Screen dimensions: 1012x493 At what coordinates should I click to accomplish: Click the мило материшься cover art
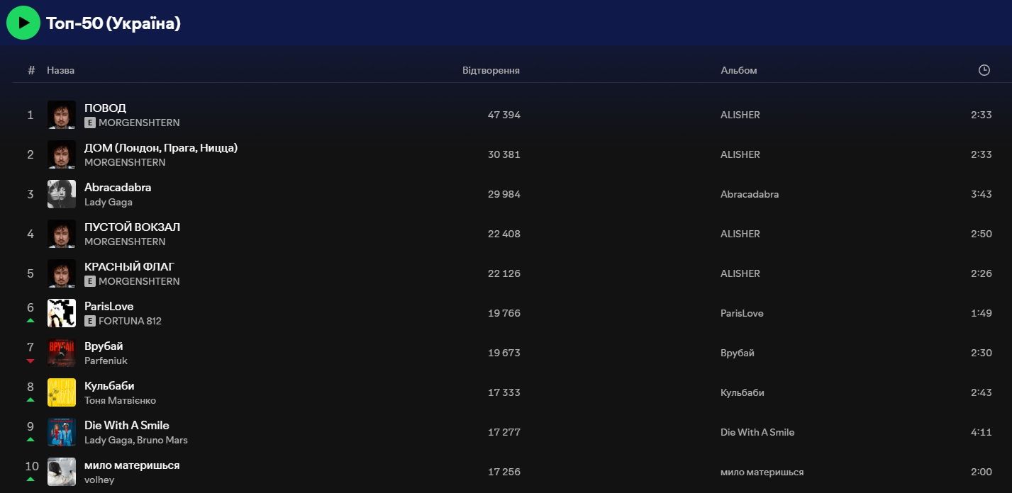coord(62,472)
